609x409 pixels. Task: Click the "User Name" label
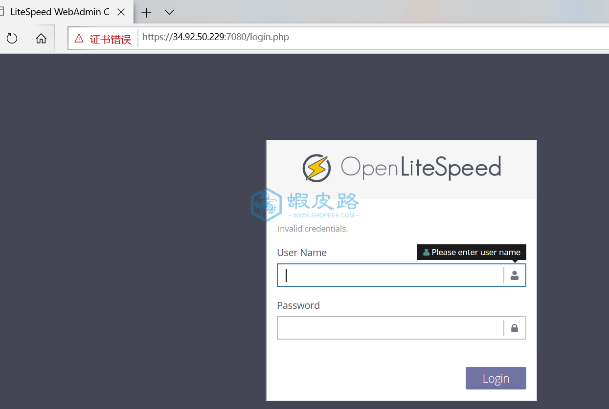pyautogui.click(x=302, y=253)
